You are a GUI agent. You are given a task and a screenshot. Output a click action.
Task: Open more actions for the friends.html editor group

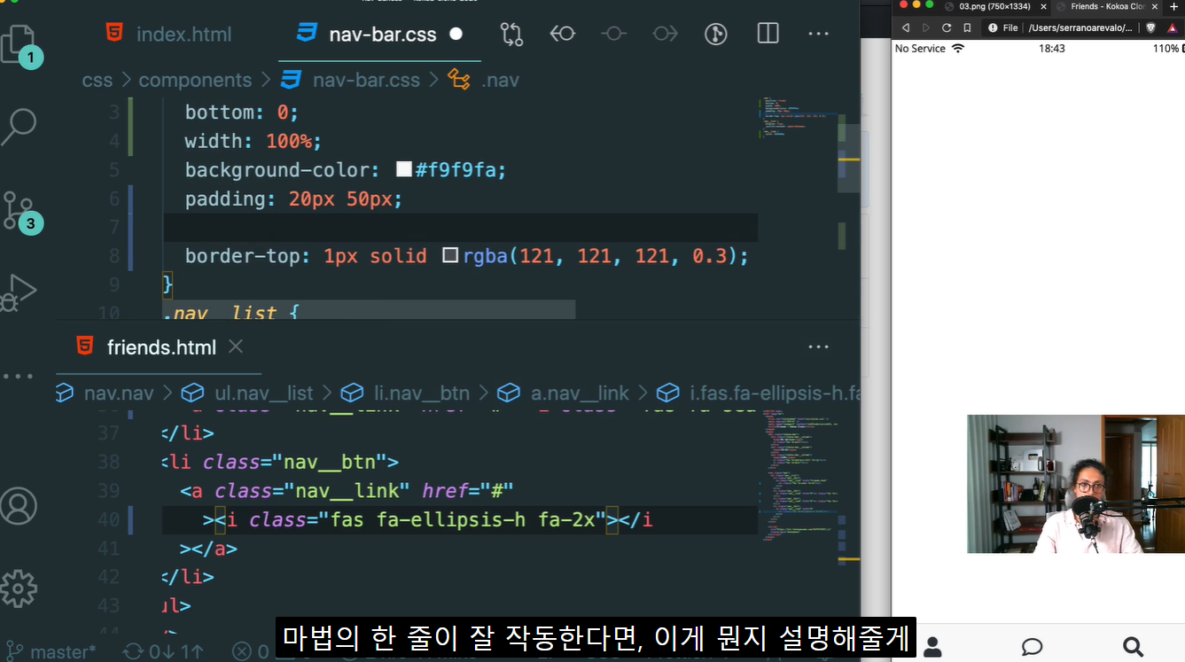[818, 347]
